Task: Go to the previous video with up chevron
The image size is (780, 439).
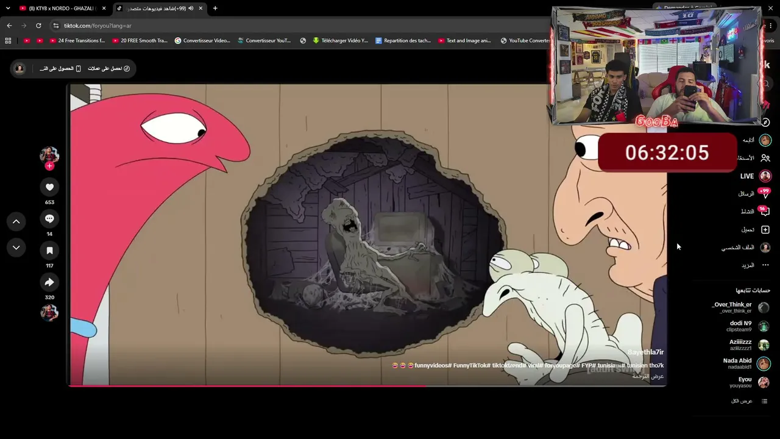Action: pyautogui.click(x=16, y=221)
